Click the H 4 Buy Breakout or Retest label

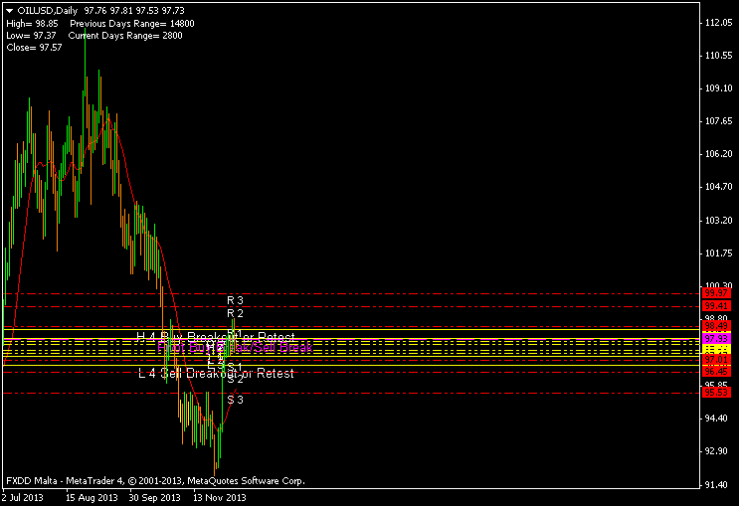coord(216,337)
